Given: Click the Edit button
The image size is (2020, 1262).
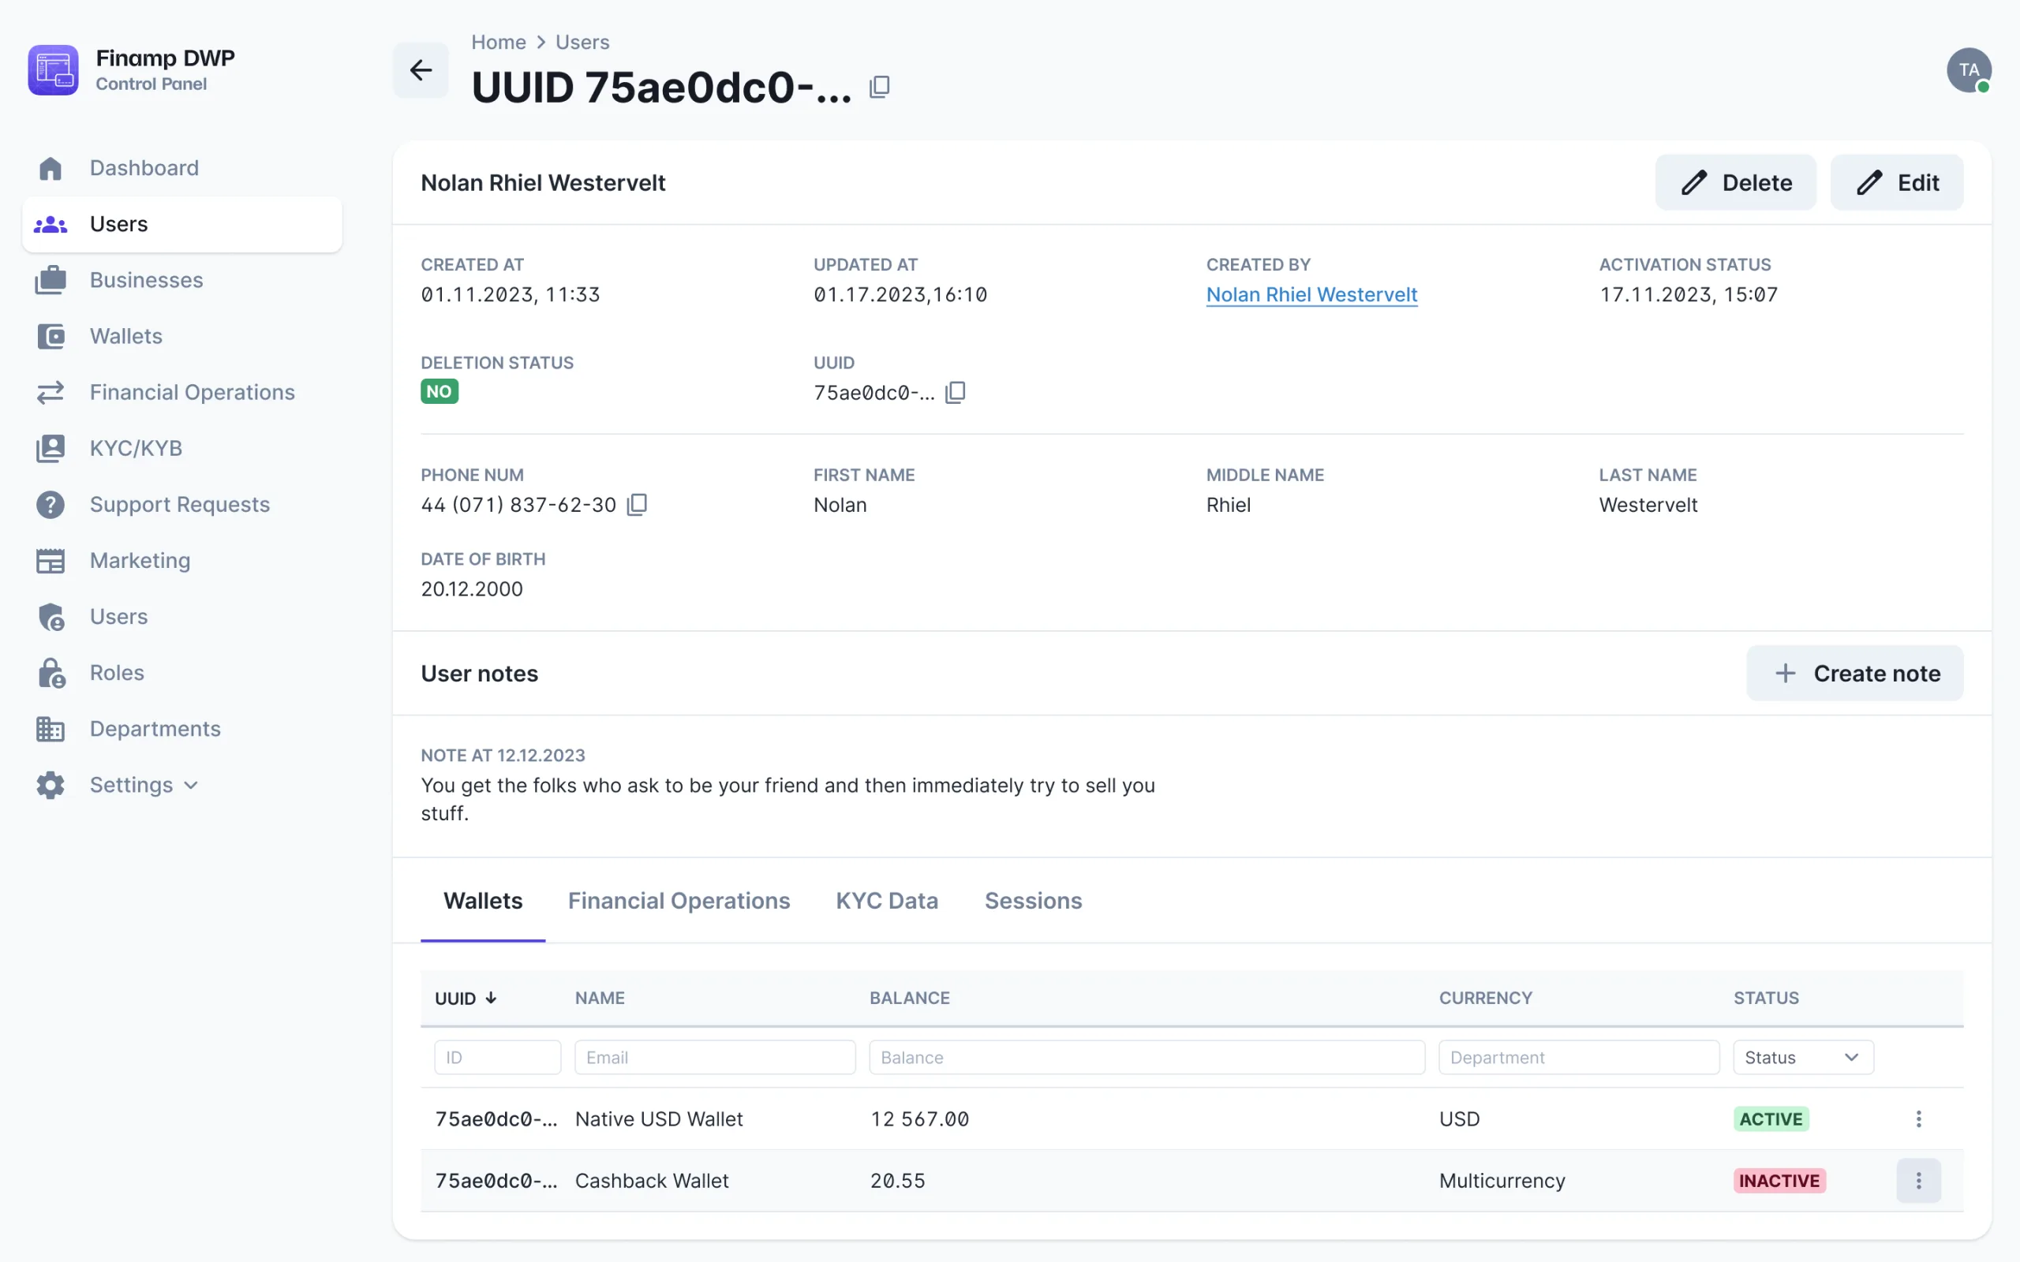Looking at the screenshot, I should click(1896, 182).
